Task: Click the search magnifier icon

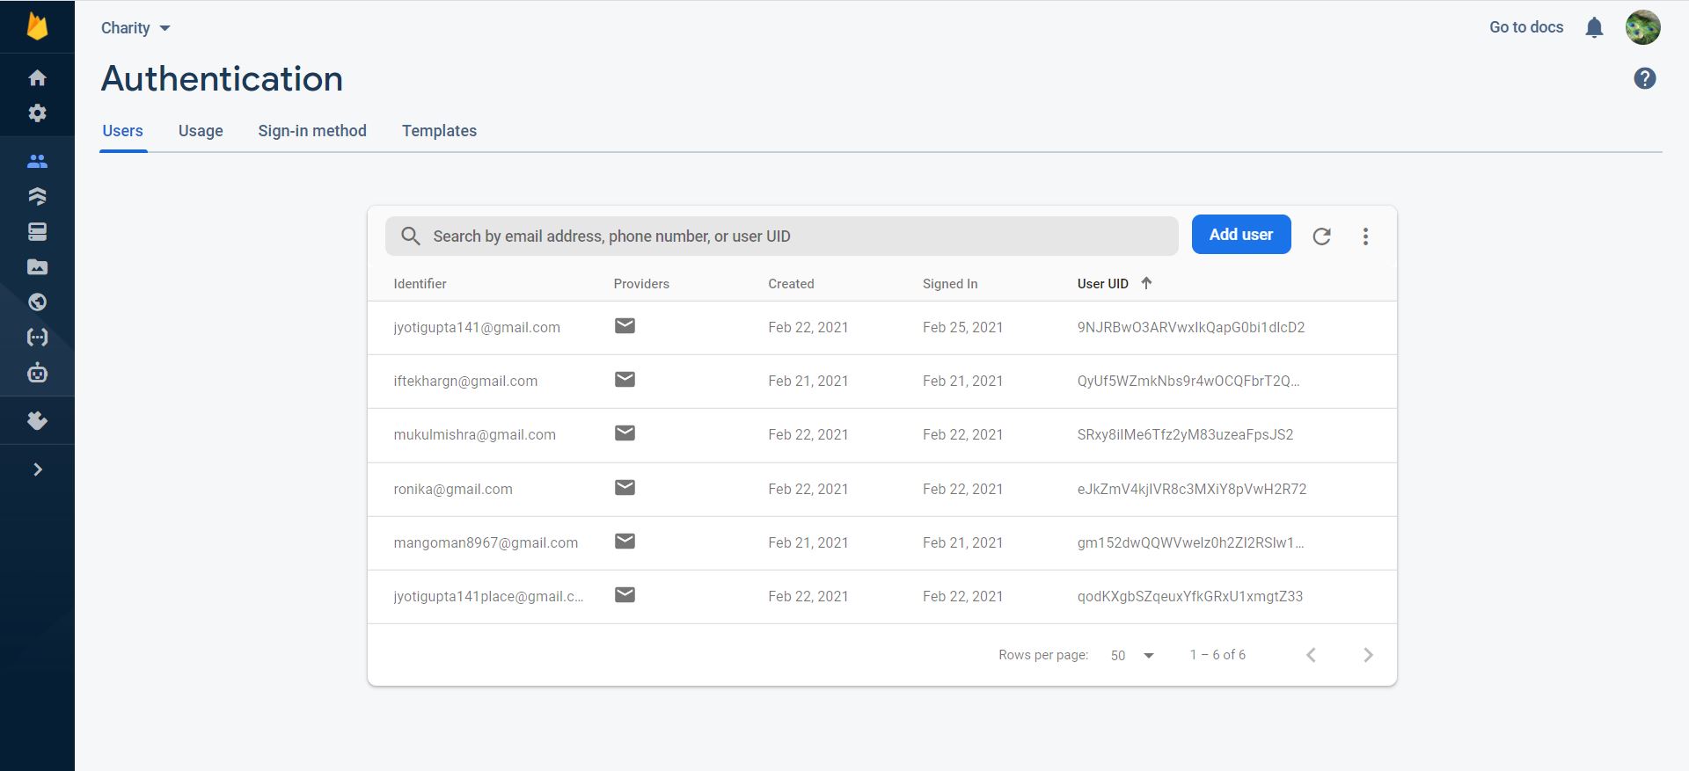Action: click(x=410, y=236)
